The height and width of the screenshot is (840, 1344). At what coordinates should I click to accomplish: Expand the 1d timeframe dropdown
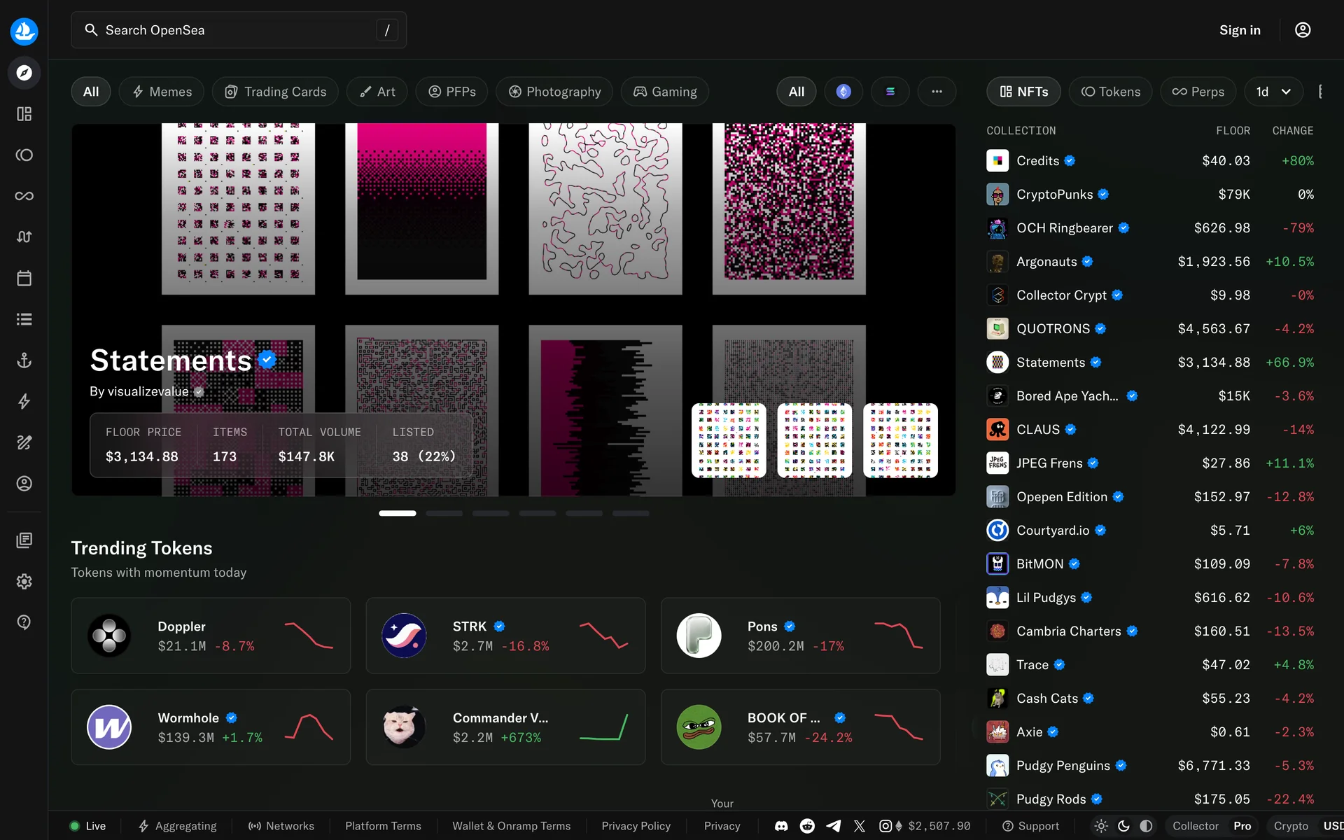(1273, 92)
